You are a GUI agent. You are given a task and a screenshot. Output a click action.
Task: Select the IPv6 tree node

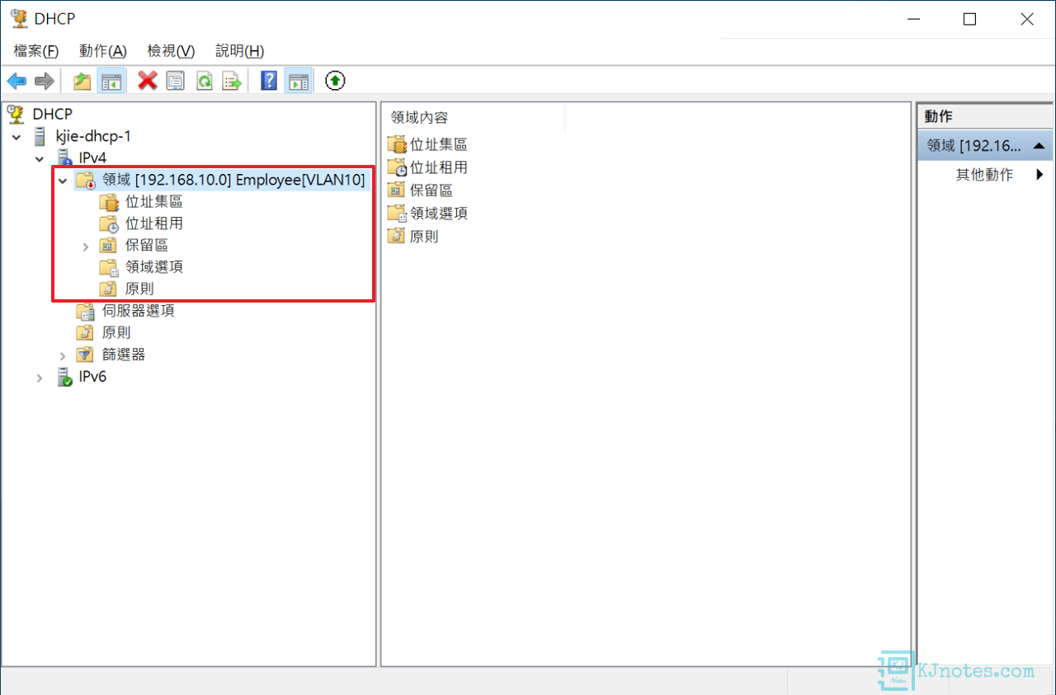92,377
